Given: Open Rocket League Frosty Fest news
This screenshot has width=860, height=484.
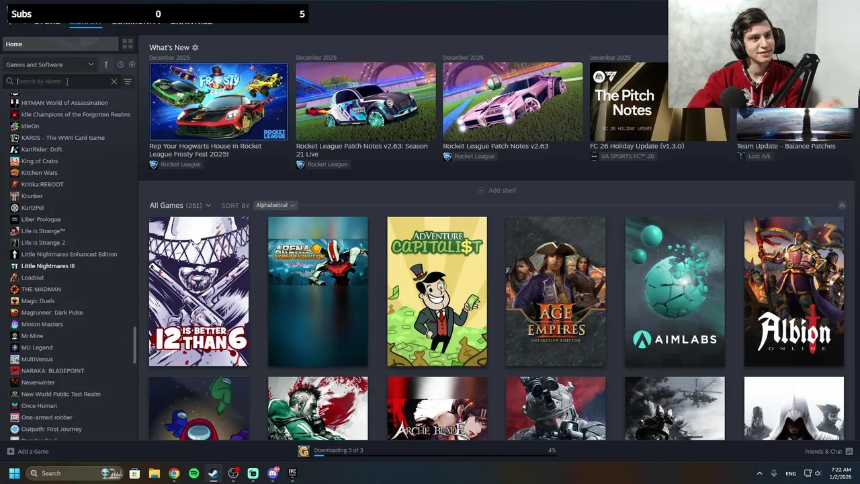Looking at the screenshot, I should [218, 102].
